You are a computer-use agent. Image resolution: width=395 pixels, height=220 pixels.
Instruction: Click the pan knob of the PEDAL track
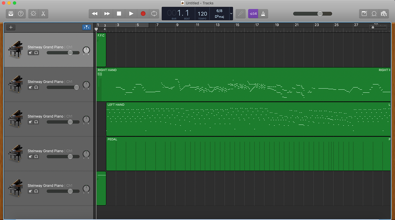click(x=86, y=154)
